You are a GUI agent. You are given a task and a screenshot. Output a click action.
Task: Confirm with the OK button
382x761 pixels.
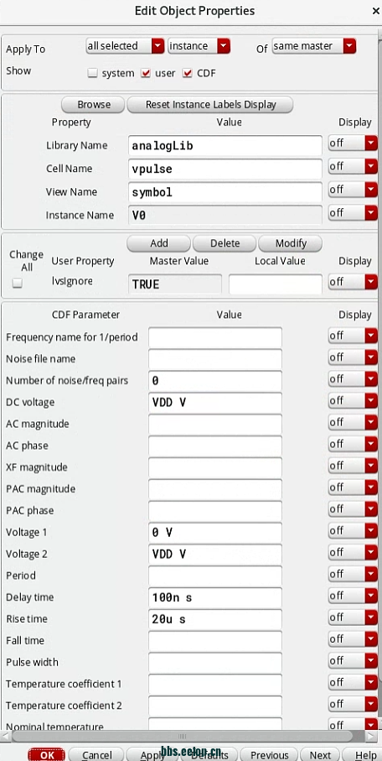[47, 754]
